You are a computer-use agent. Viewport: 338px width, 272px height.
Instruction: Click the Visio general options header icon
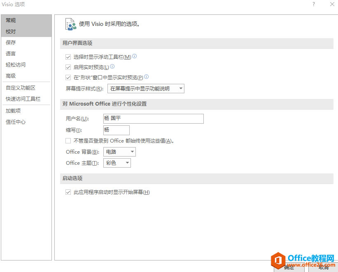[x=71, y=24]
